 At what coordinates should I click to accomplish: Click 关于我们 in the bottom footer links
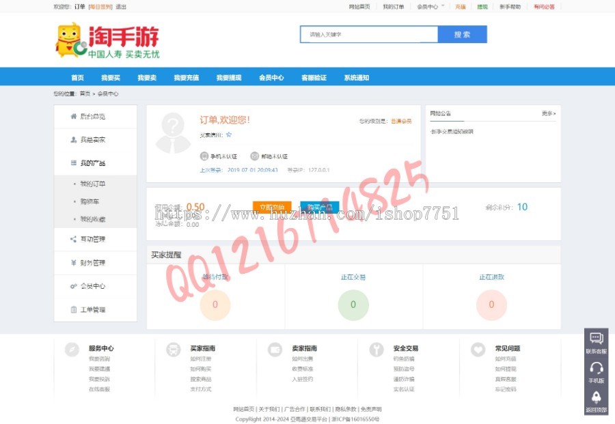[269, 409]
